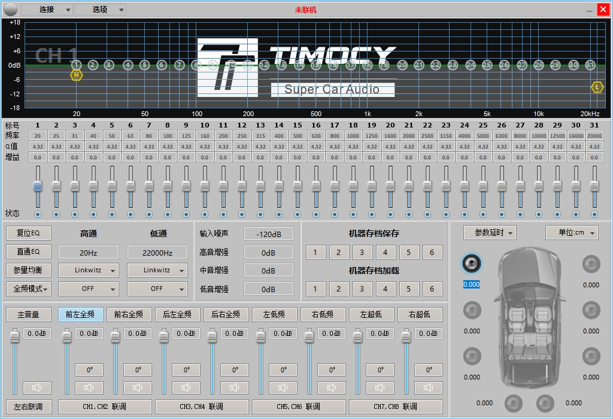The height and width of the screenshot is (419, 613).
Task: Select the highlighted front-left speaker icon
Action: tap(472, 264)
